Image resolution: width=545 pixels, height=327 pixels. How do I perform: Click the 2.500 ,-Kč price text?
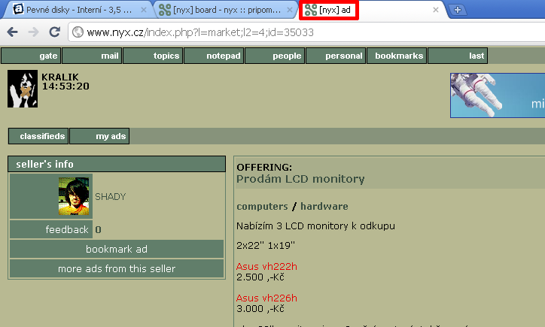click(260, 277)
